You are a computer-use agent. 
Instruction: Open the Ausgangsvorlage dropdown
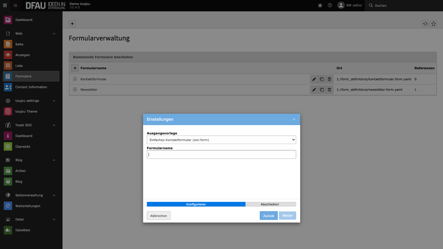221,140
